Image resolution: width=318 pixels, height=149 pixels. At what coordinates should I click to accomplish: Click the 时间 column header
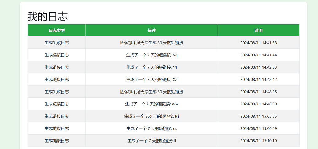(x=259, y=30)
